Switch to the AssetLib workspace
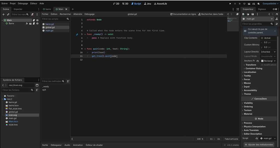Image resolution: width=280 pixels, height=148 pixels. (160, 4)
